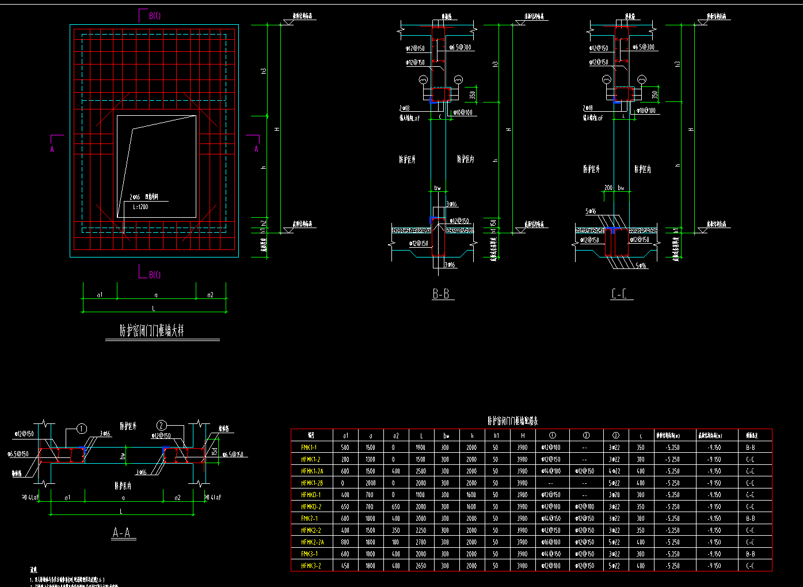Select the HFMK1-2B row label
Viewport: 803px width, 587px height.
[x=312, y=483]
